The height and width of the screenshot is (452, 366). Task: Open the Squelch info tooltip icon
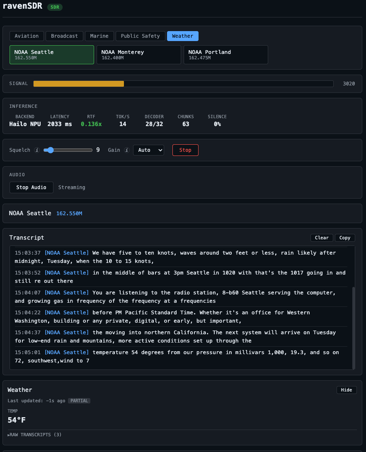(x=36, y=150)
